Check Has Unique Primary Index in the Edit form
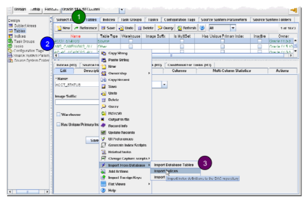Viewport: 307px width, 211px height. pyautogui.click(x=58, y=125)
